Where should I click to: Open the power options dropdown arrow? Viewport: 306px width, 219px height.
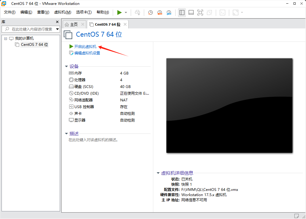click(x=126, y=13)
